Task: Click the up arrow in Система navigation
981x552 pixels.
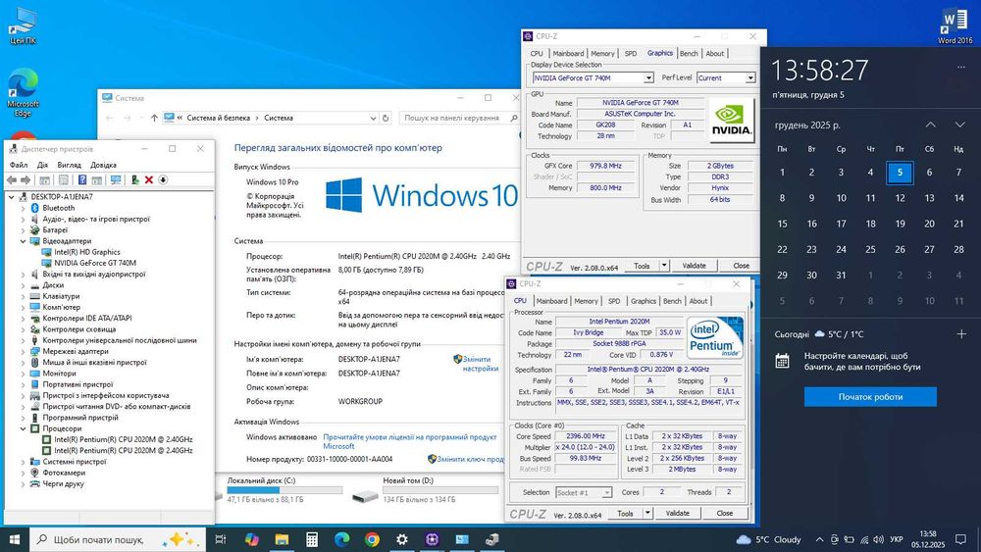Action: (x=154, y=118)
